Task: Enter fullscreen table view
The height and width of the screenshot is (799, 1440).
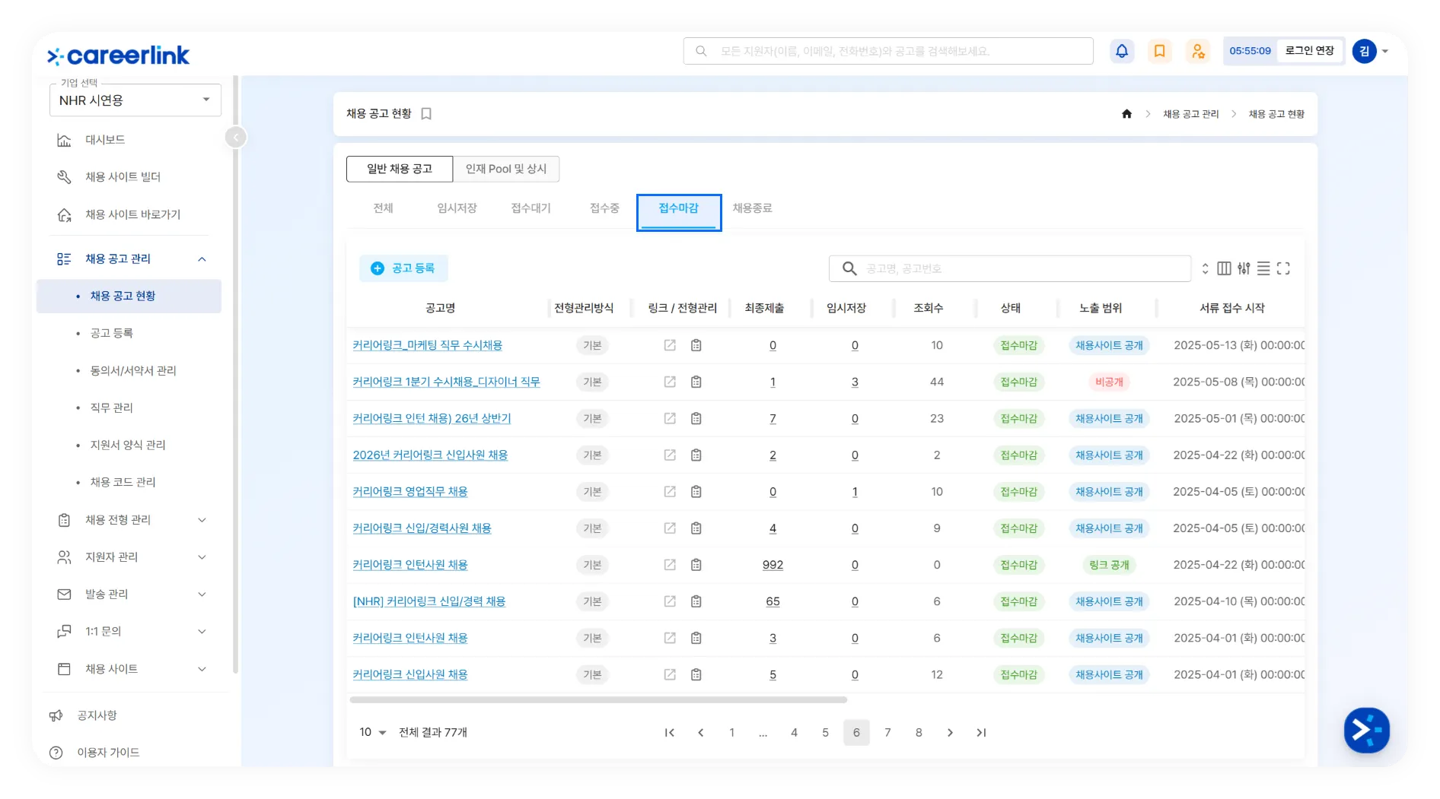Action: [1283, 268]
